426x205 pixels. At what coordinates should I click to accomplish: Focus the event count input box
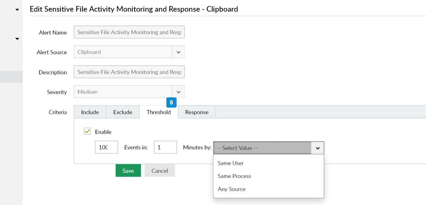pos(106,147)
